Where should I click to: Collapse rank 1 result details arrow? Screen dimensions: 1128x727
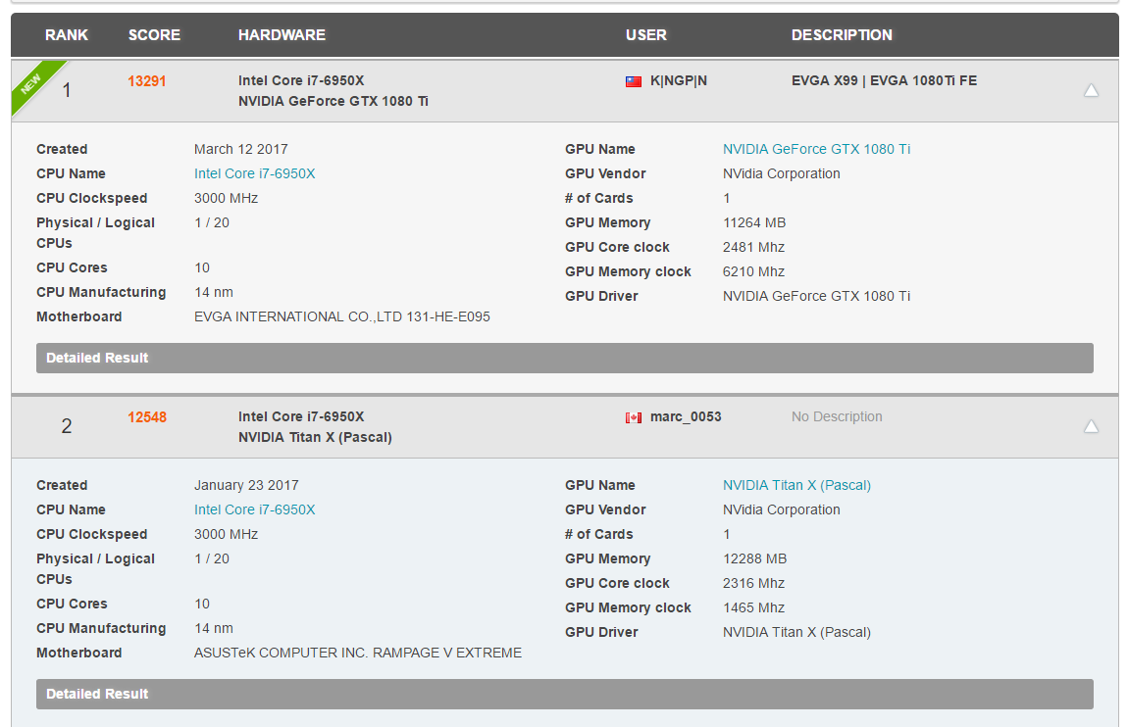coord(1091,90)
